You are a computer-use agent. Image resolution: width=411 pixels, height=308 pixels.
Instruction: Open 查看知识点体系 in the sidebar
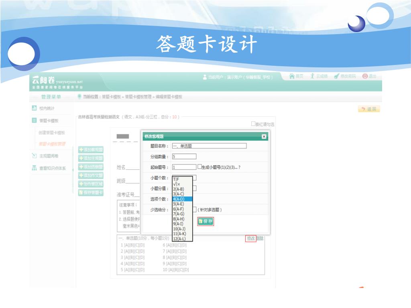(53, 168)
